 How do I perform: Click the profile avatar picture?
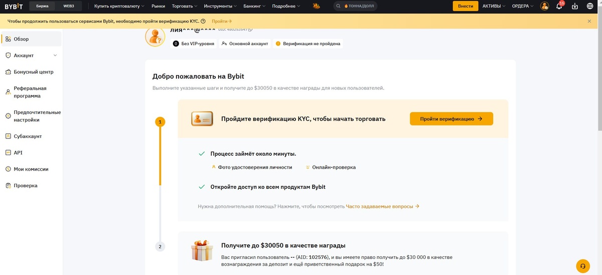155,37
